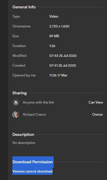Click the Duration field label
The image size is (107, 180).
[x=19, y=46]
